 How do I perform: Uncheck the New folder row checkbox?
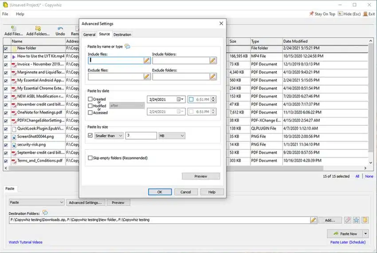point(6,49)
